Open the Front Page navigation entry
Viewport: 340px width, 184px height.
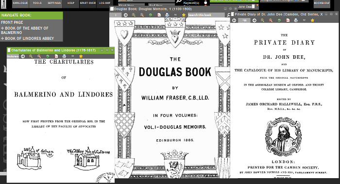pos(12,22)
